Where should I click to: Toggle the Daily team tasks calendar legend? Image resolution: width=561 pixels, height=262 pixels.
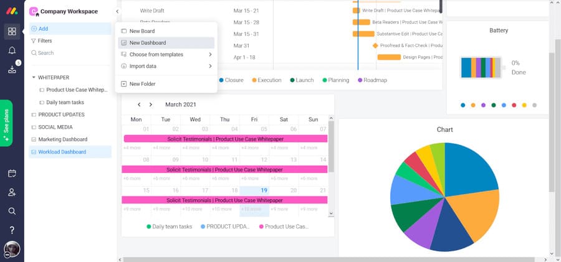pyautogui.click(x=170, y=227)
